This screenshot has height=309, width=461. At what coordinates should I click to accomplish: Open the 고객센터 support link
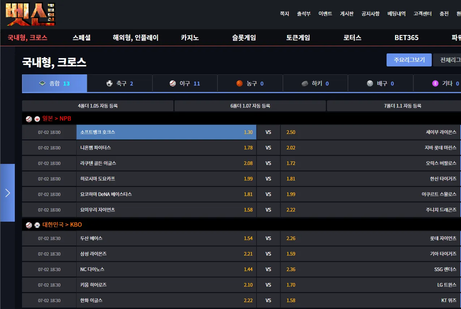coord(423,14)
